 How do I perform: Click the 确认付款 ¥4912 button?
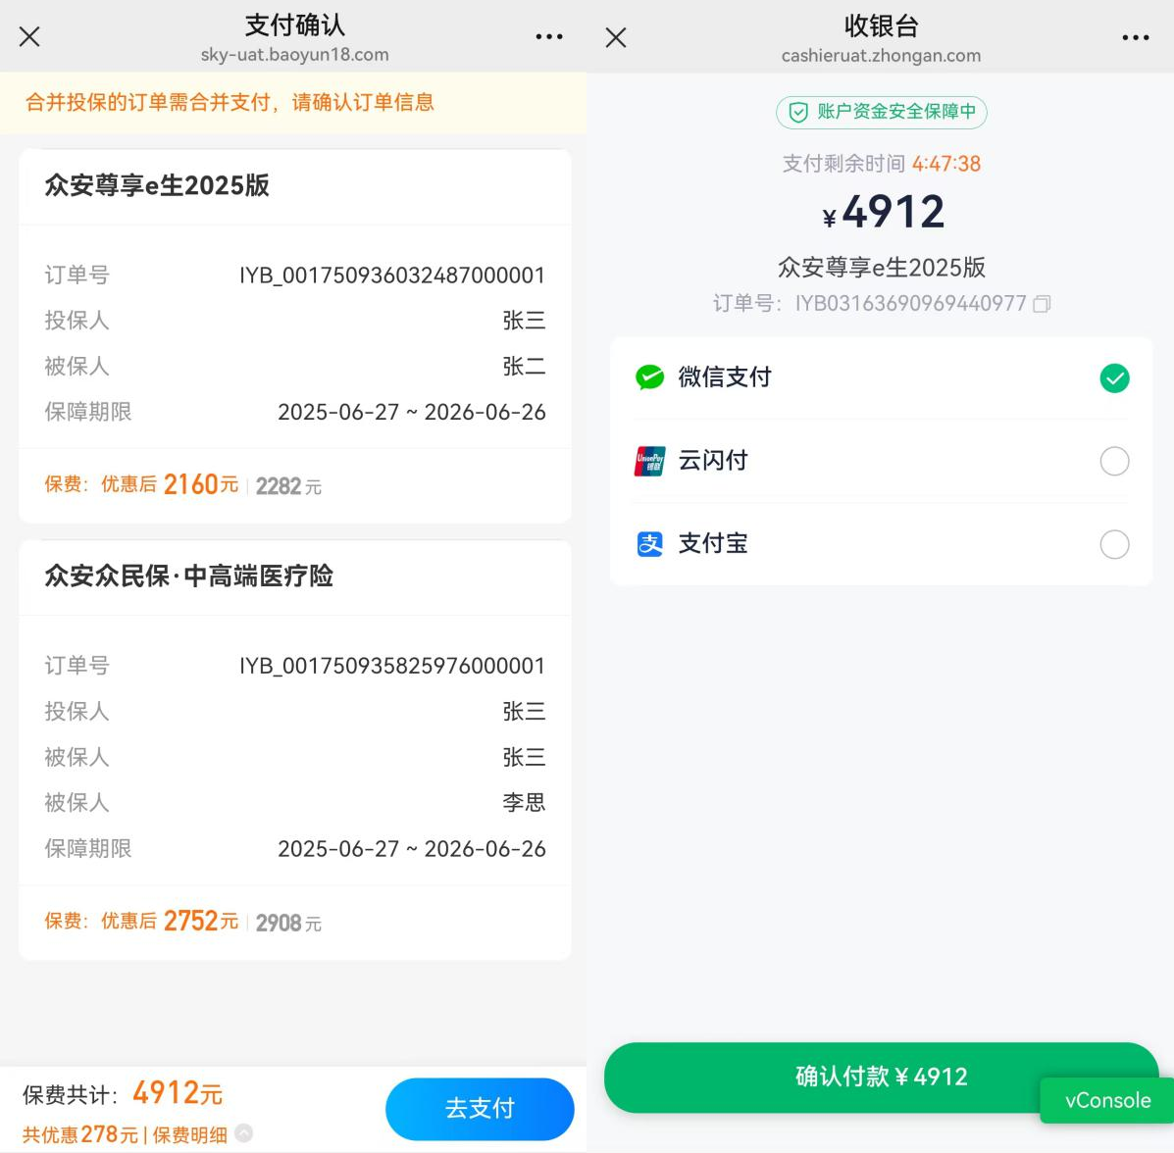click(882, 1077)
